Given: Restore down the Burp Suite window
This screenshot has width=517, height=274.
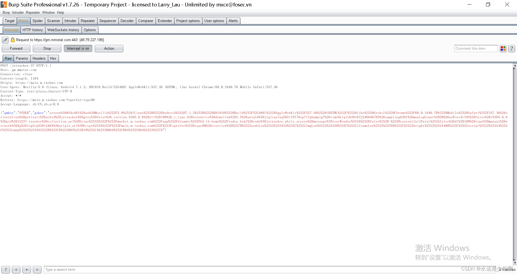Looking at the screenshot, I should [488, 5].
